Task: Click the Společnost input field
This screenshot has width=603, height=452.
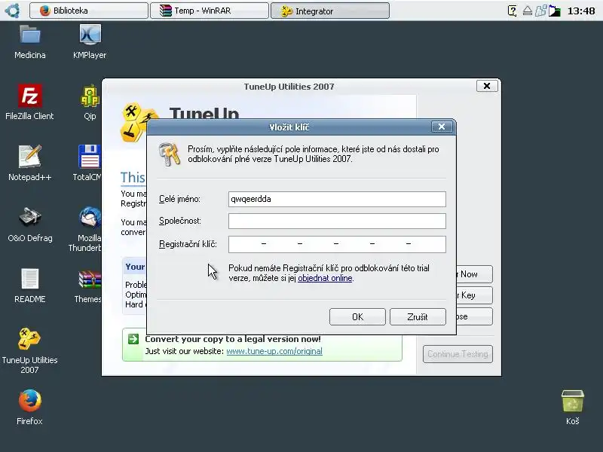Action: (337, 221)
